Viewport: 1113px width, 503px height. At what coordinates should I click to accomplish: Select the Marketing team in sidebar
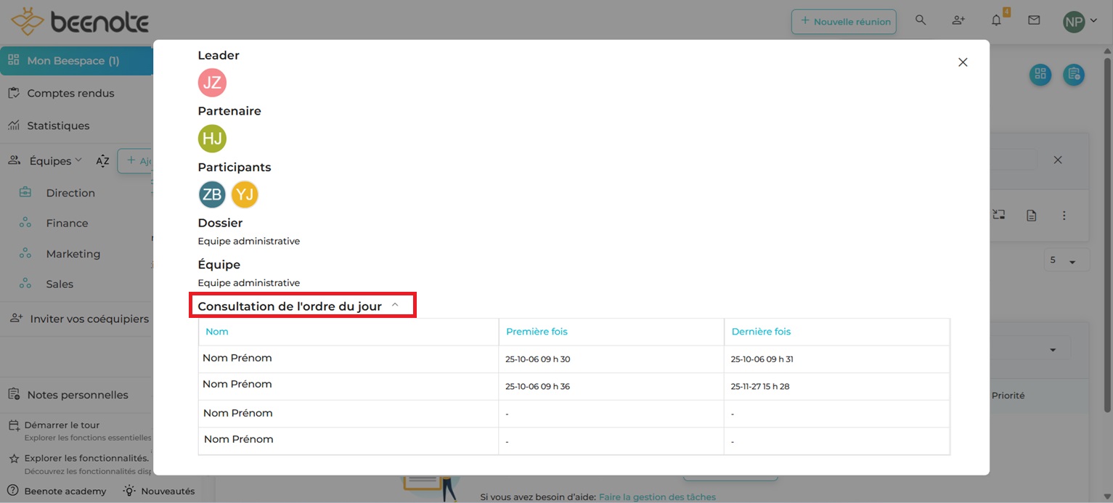[x=73, y=254]
